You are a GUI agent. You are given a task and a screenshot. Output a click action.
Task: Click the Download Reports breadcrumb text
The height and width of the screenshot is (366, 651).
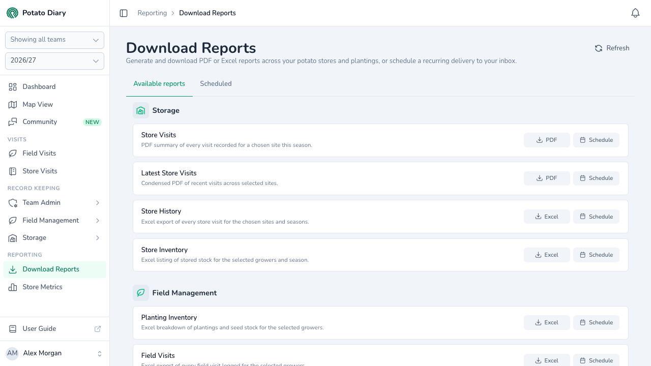click(208, 13)
